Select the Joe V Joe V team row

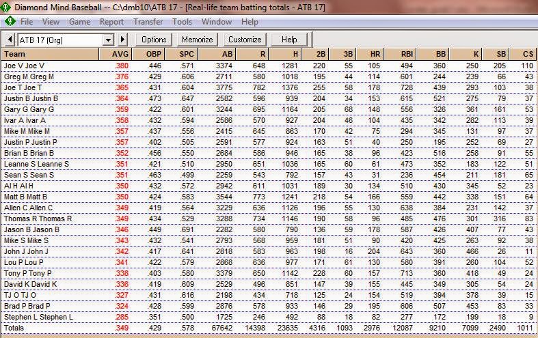click(x=269, y=66)
